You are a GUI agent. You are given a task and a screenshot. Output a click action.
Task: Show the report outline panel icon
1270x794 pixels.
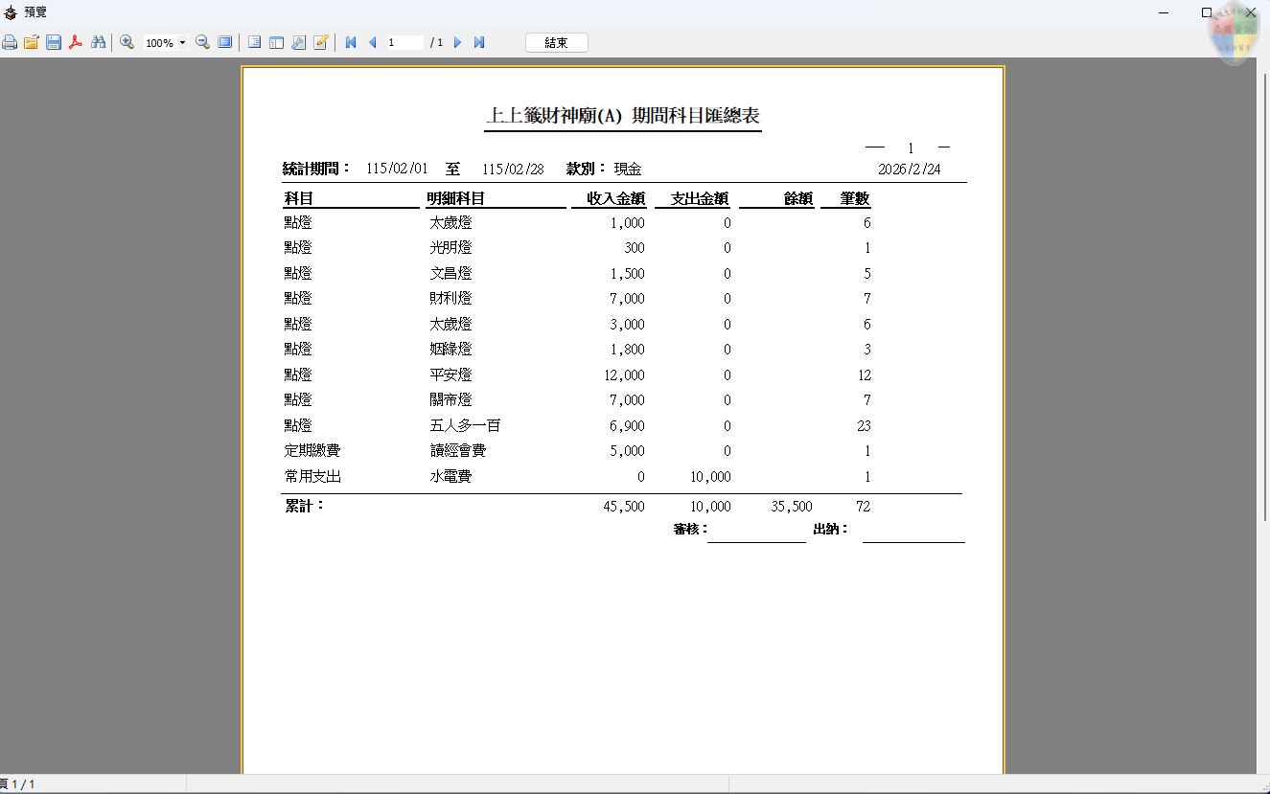pyautogui.click(x=254, y=42)
